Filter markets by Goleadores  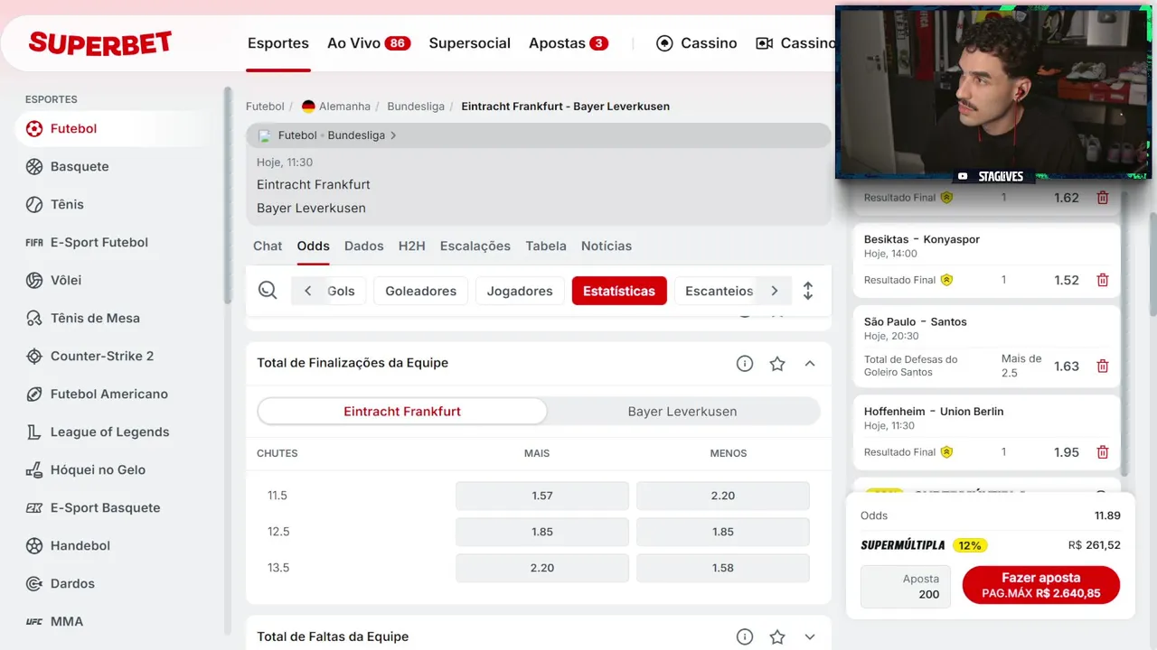coord(421,291)
